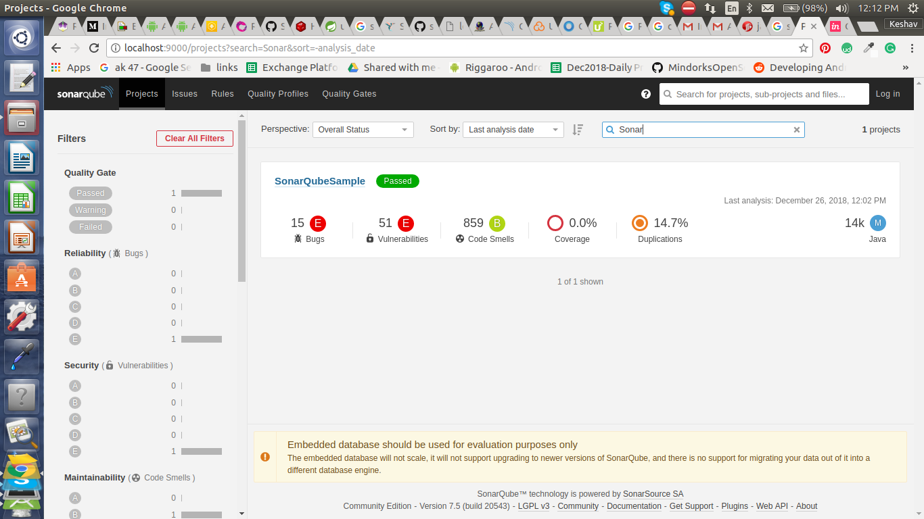Click the Duplications ring indicator

640,223
